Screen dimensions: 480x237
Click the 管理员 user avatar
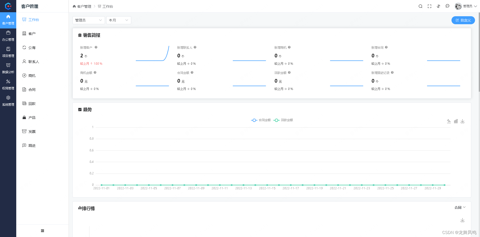point(458,6)
